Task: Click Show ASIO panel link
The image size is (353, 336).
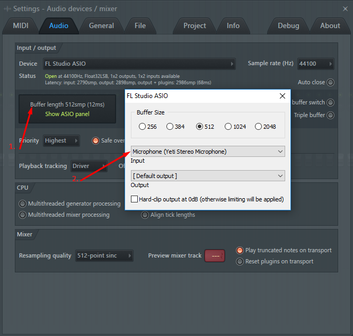Action: tap(67, 114)
